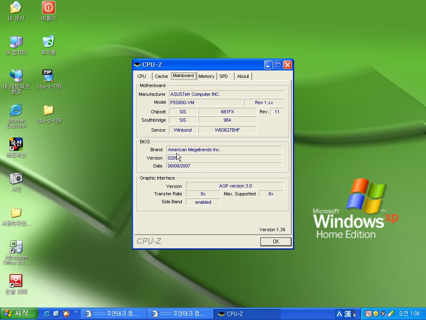Click the Sensor vendor Winbond field
This screenshot has height=320, width=426.
[x=183, y=130]
